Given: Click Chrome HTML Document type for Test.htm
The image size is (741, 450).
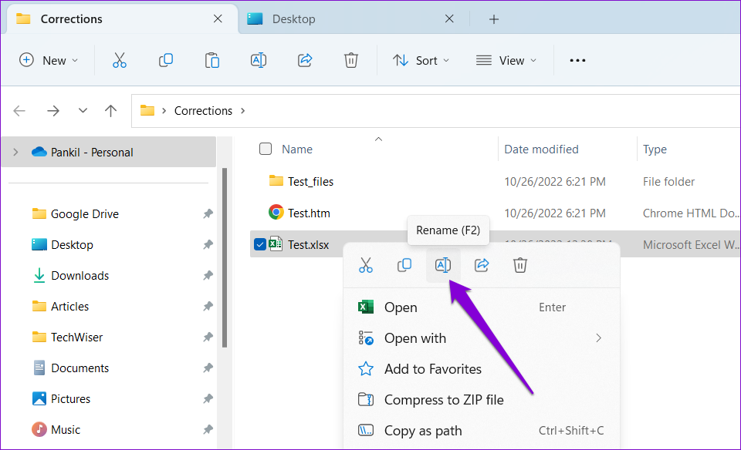Looking at the screenshot, I should pos(690,213).
